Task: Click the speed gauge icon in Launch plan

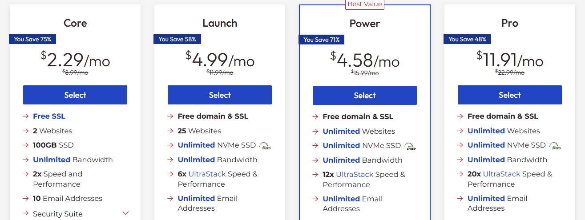Action: tap(265, 146)
